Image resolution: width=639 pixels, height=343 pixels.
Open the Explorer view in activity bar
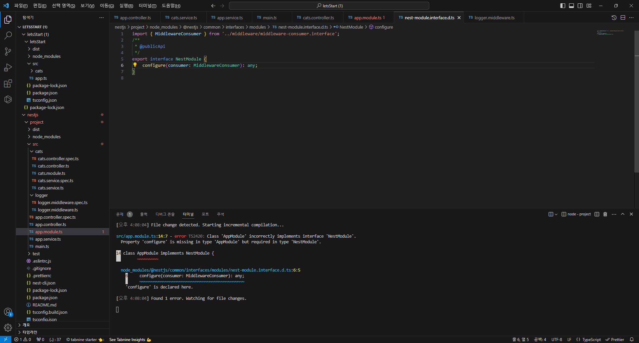[x=8, y=20]
